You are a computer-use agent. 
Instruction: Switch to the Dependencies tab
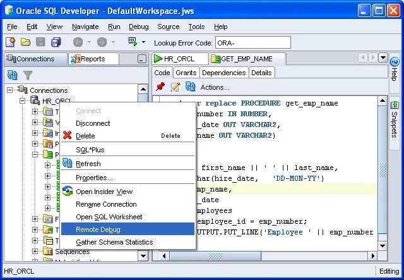tap(224, 73)
